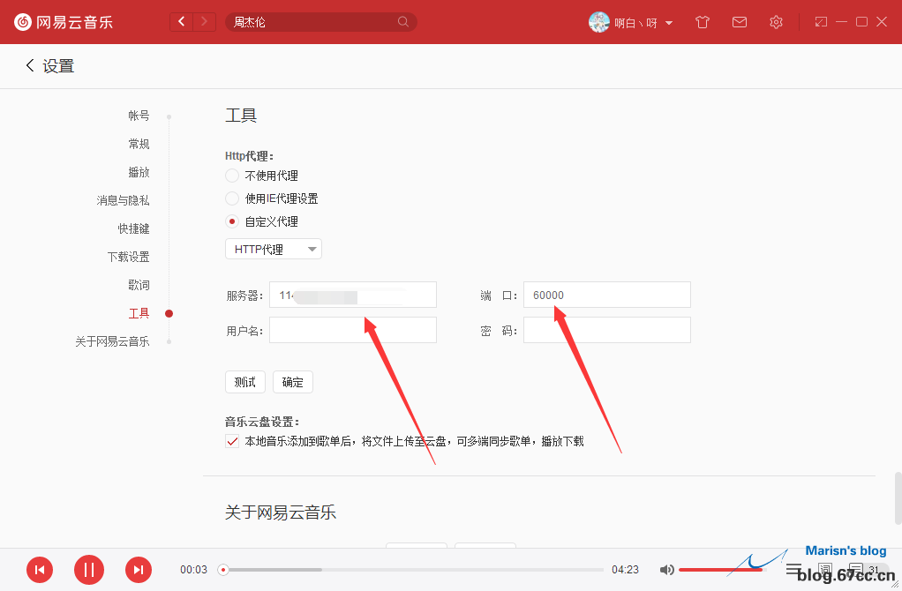Go forward with the navigation right arrow
The image size is (902, 591).
pyautogui.click(x=204, y=22)
